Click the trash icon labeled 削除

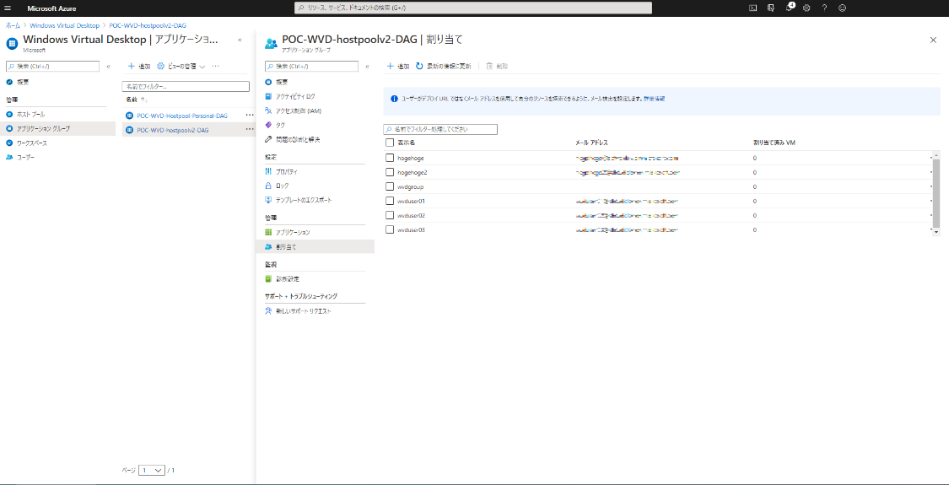(x=489, y=66)
